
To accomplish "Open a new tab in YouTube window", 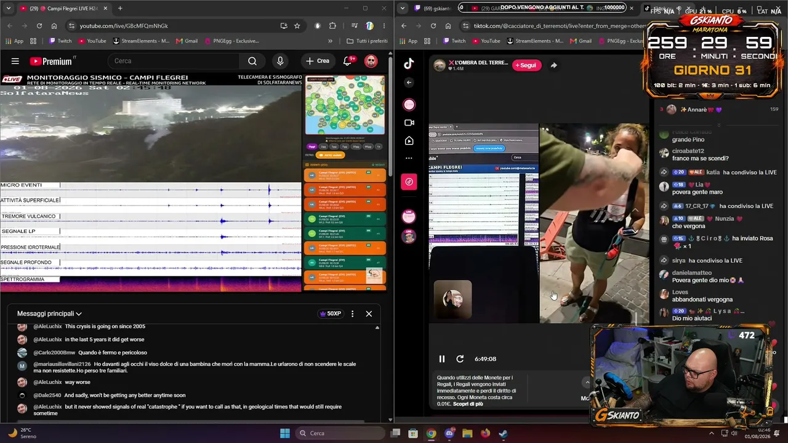I will [119, 9].
